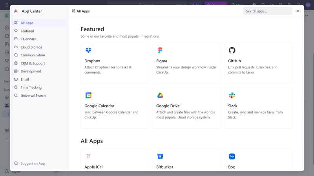This screenshot has width=314, height=176.
Task: Click the cloud icon beside Cloud Storage
Action: pyautogui.click(x=16, y=47)
